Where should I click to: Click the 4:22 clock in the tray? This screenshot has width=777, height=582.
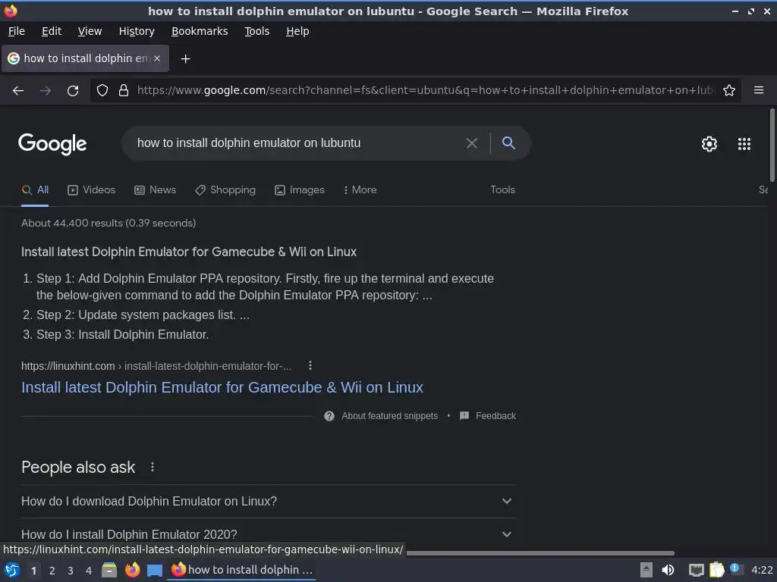762,570
